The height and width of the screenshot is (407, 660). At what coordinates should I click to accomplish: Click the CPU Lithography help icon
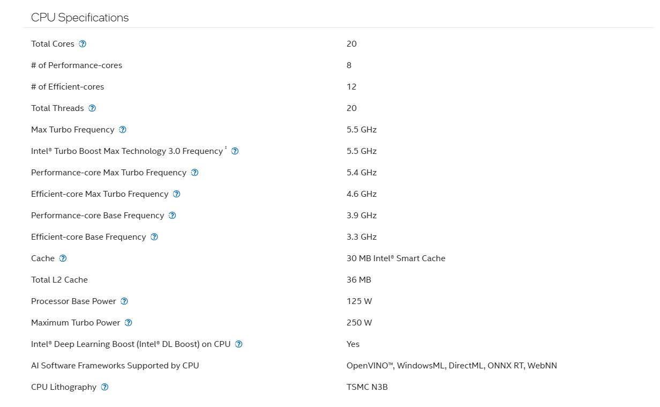coord(105,387)
